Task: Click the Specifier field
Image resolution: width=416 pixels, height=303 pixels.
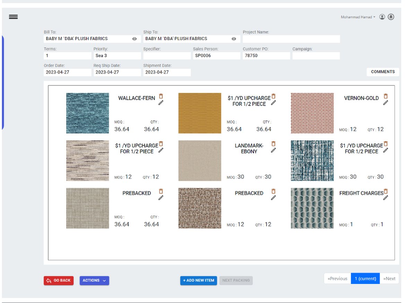Action: coord(167,55)
